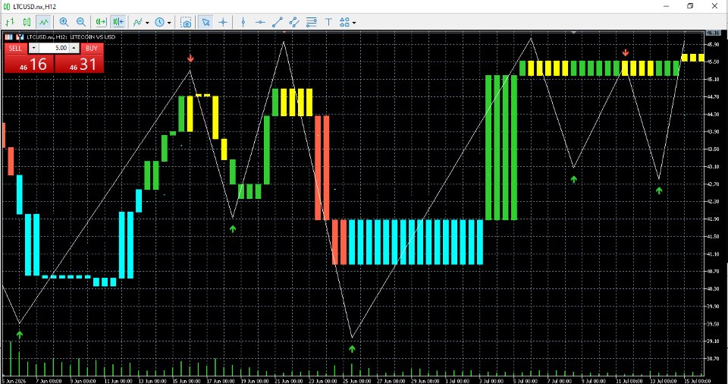Toggle chart shift from right border
This screenshot has width=728, height=384.
[118, 22]
